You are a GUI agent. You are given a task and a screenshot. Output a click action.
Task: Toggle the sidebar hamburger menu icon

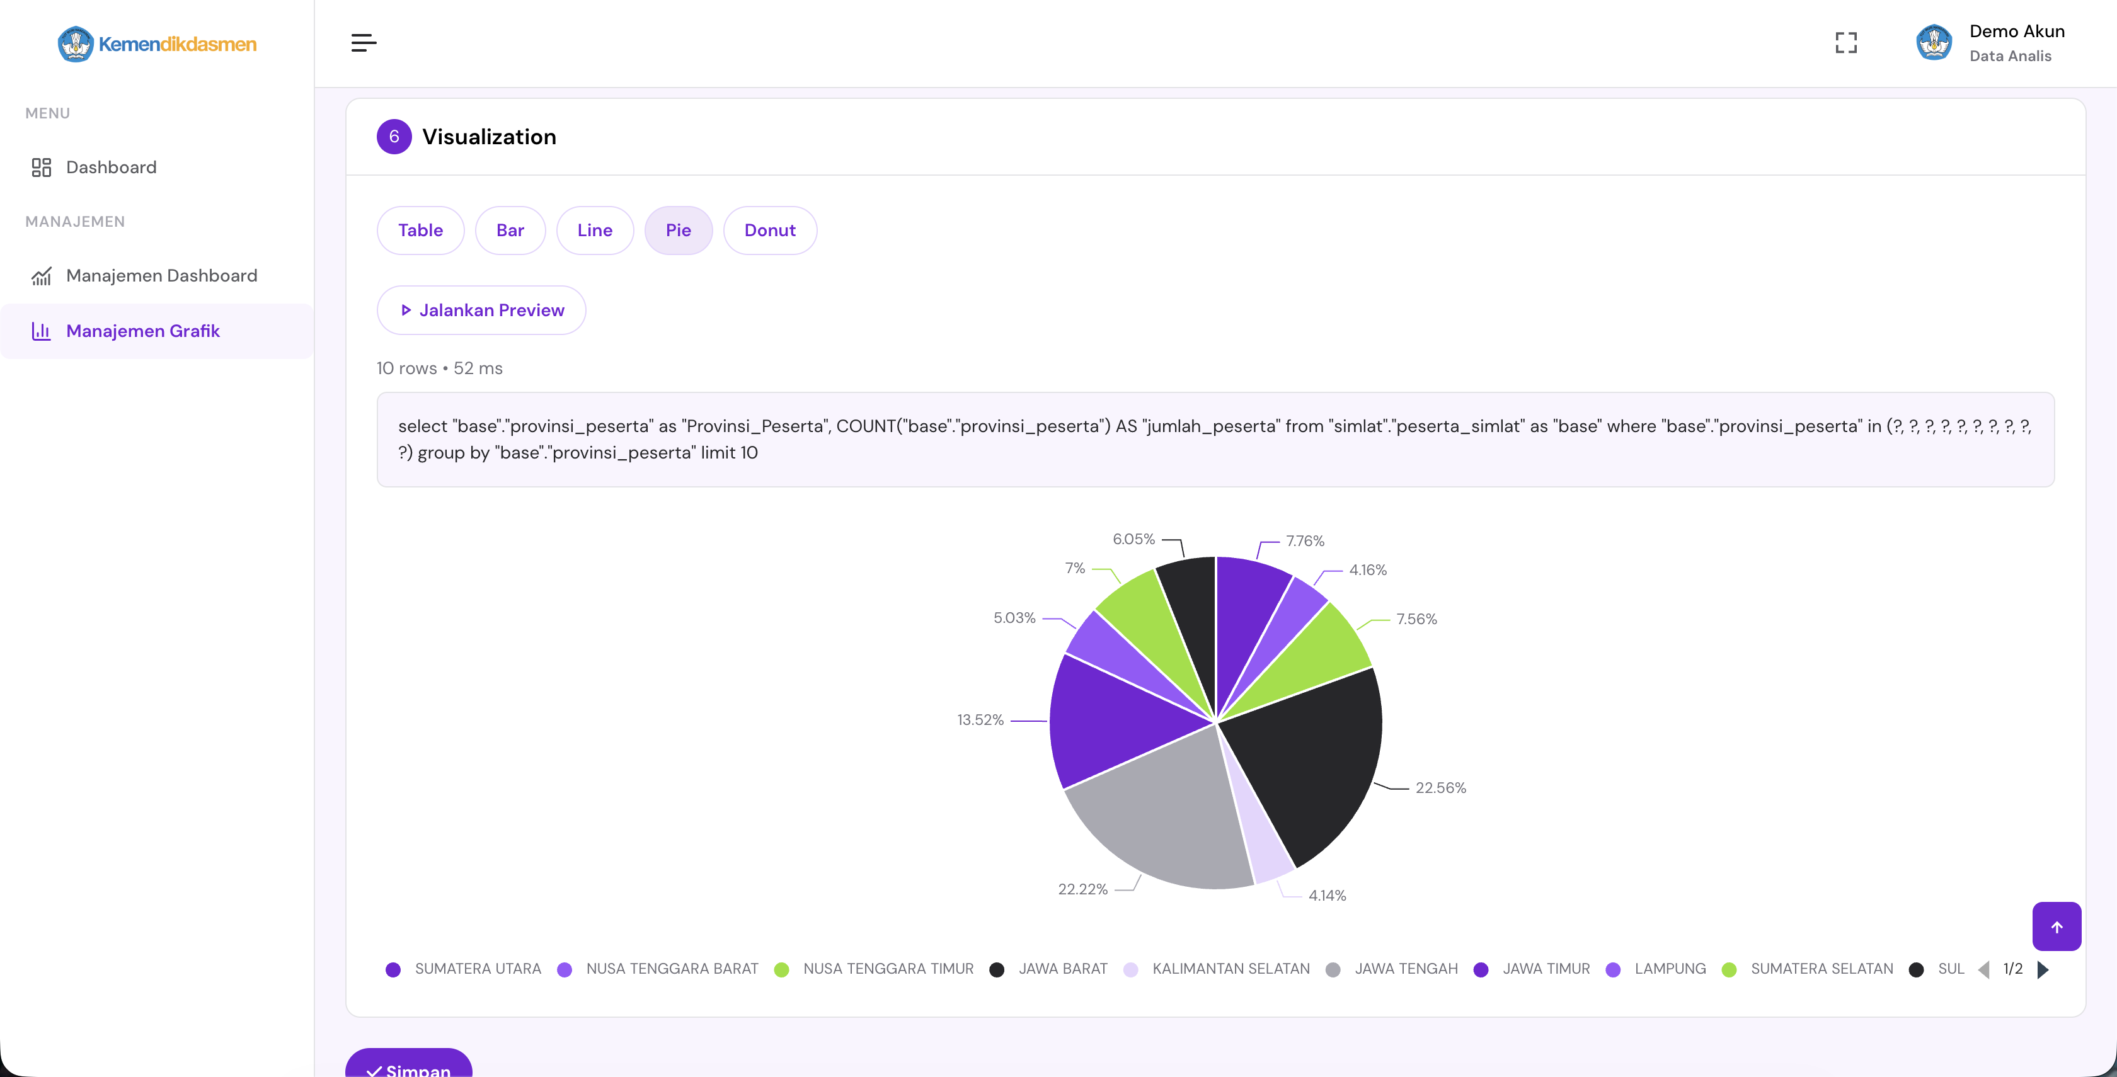click(364, 43)
